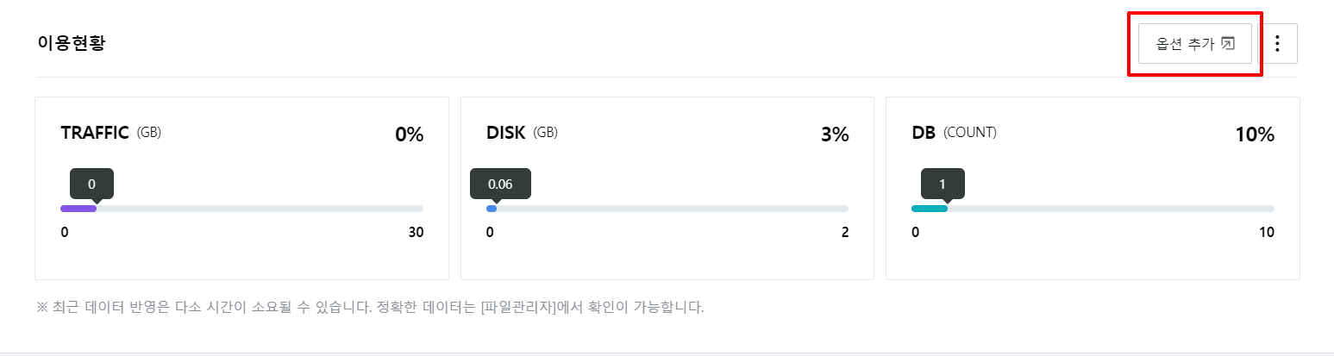Image resolution: width=1334 pixels, height=356 pixels.
Task: Click the DISK maximum value 2
Action: [x=845, y=233]
